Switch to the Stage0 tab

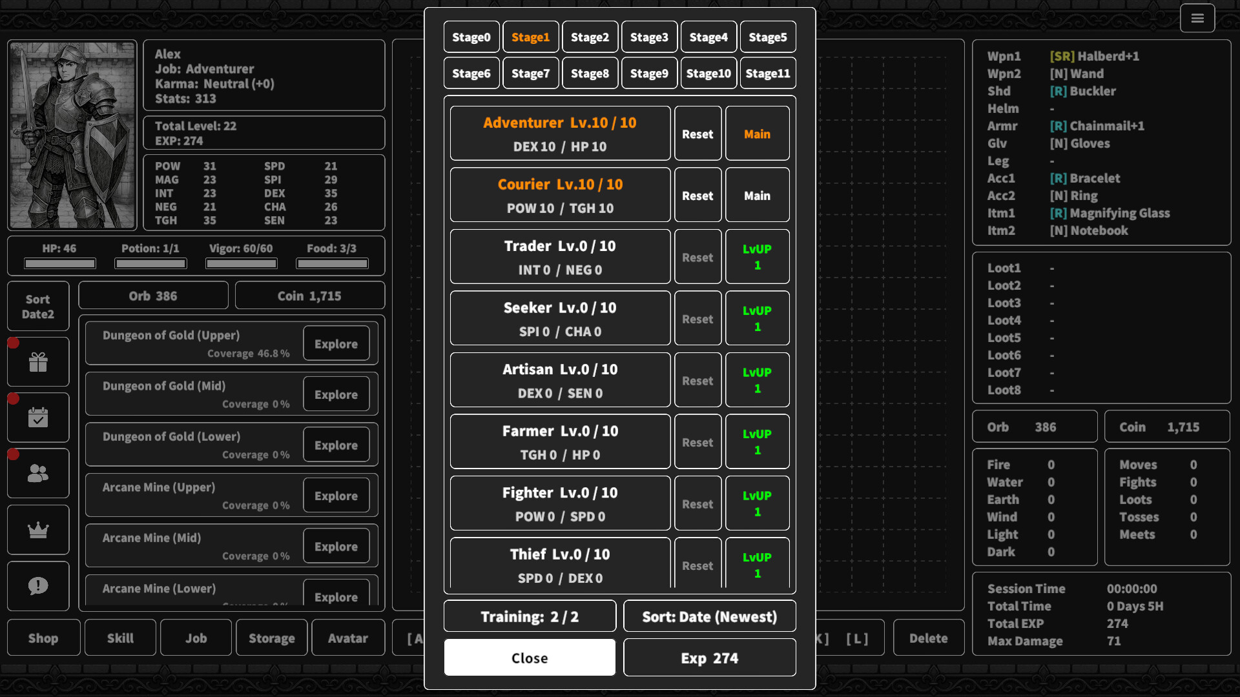[x=471, y=37]
